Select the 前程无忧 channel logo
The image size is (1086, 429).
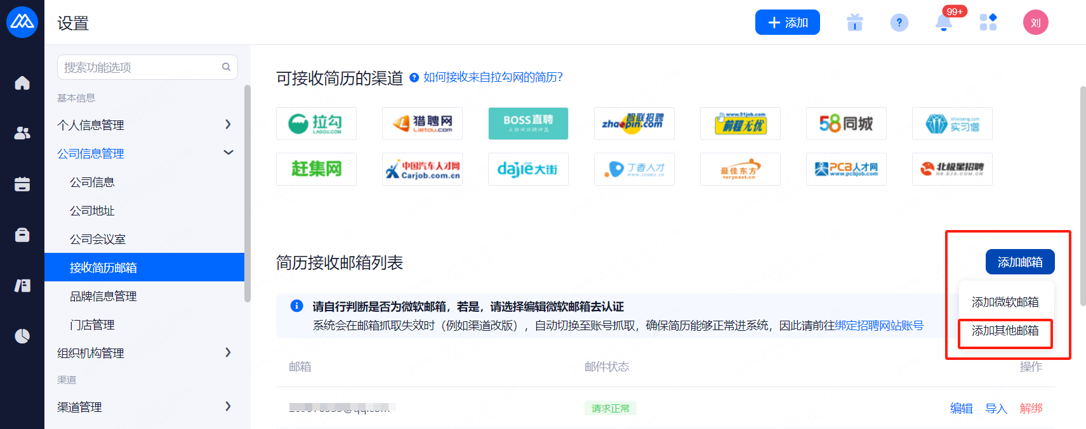tap(740, 124)
